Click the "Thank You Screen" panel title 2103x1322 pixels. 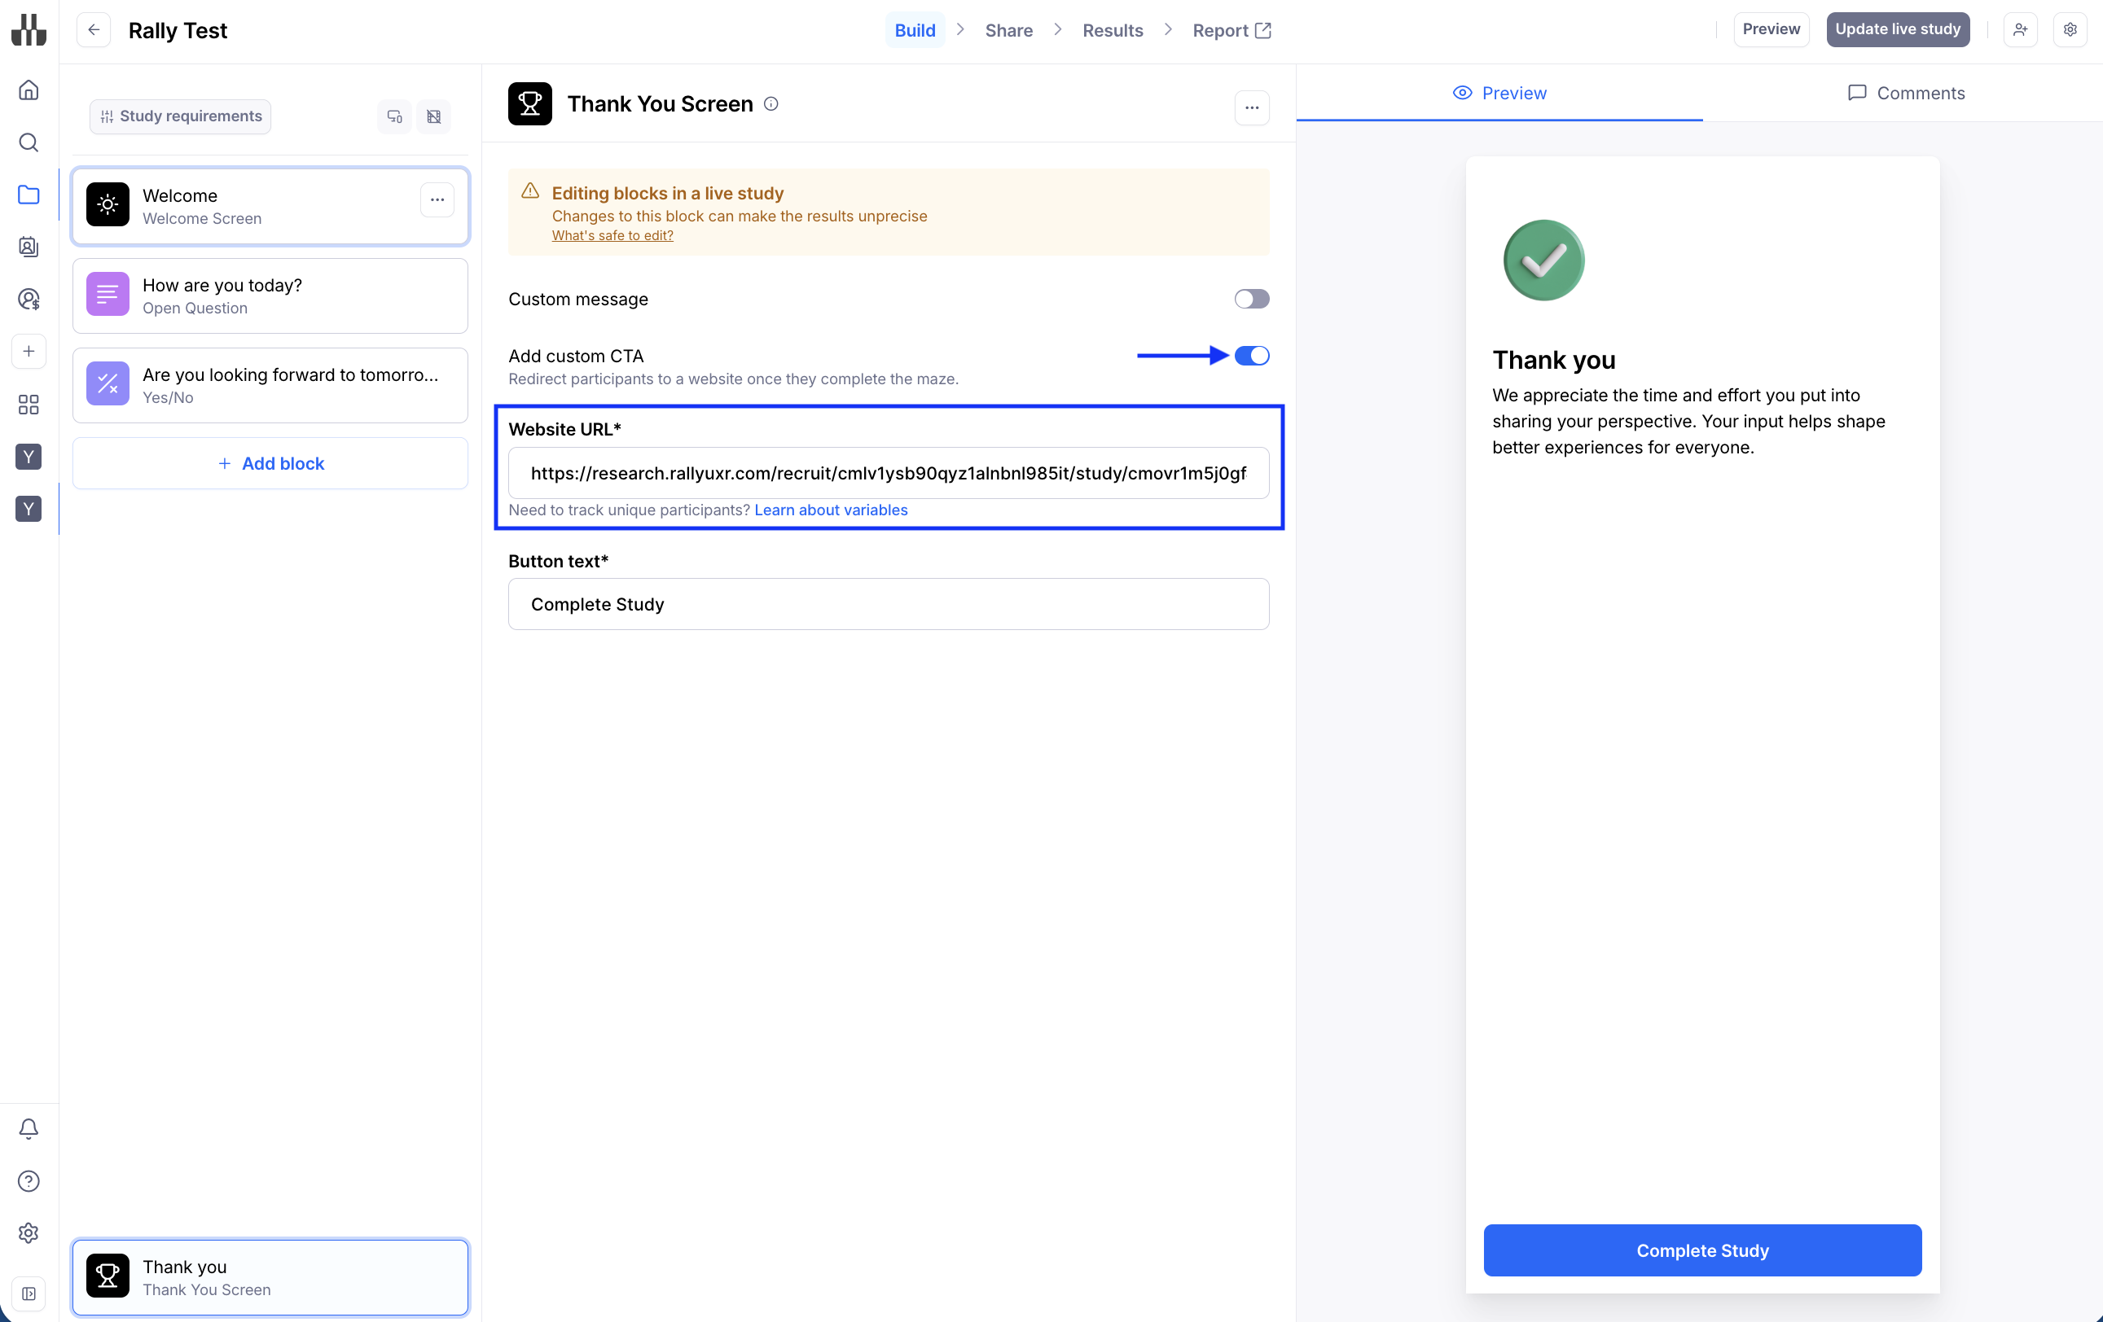pyautogui.click(x=661, y=104)
